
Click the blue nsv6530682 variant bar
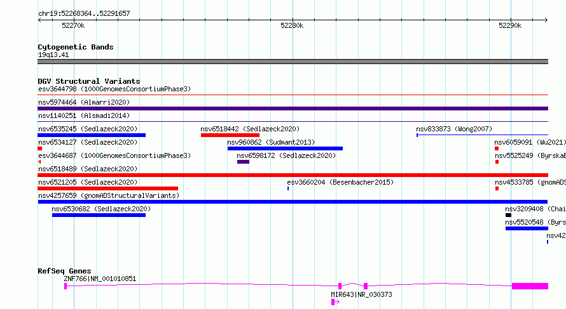[x=99, y=215]
